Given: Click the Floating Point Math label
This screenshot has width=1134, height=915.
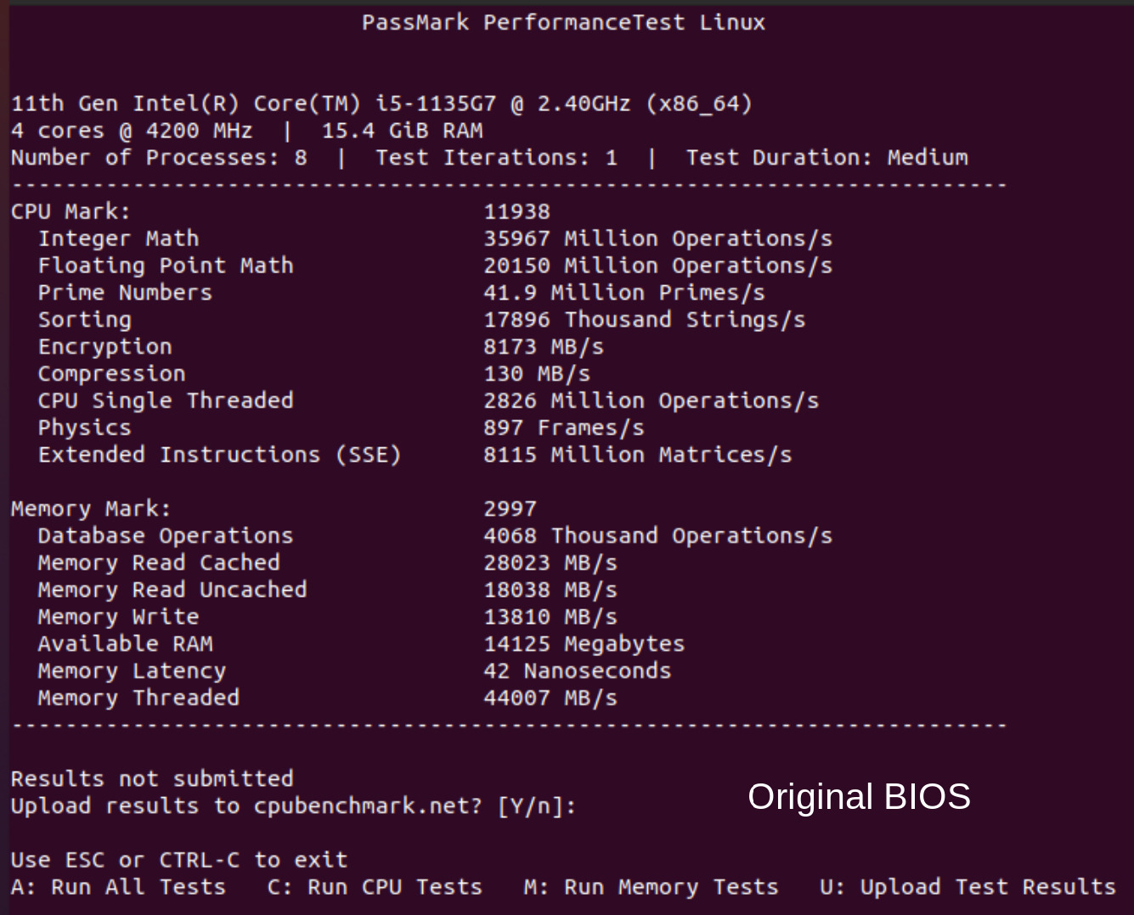Looking at the screenshot, I should (x=166, y=266).
